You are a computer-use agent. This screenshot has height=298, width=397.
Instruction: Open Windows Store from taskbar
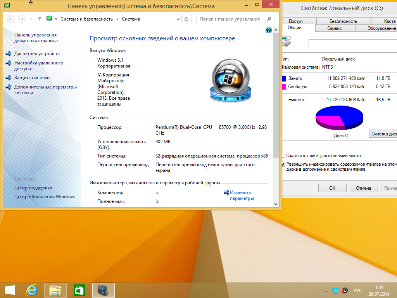point(79,290)
